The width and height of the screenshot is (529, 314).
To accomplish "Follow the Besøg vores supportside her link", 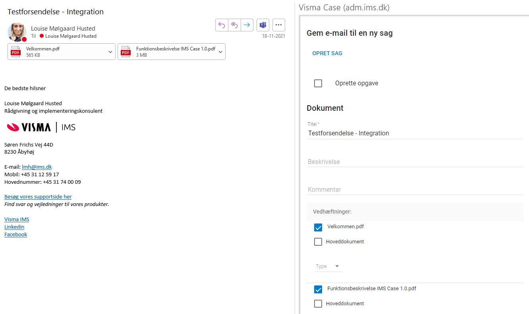I will [38, 197].
